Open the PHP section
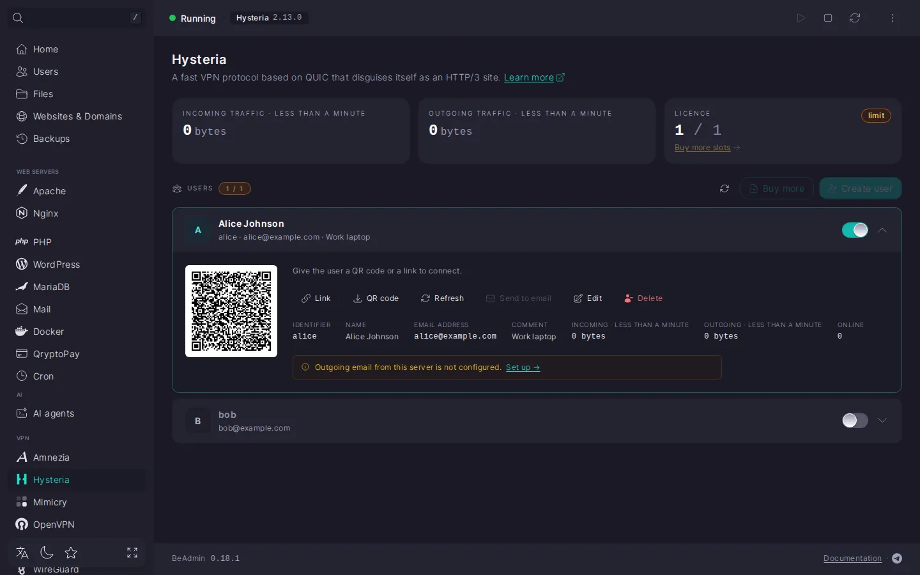 77,242
